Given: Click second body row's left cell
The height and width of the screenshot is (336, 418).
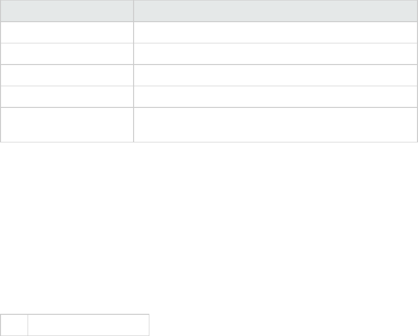Looking at the screenshot, I should [x=67, y=53].
